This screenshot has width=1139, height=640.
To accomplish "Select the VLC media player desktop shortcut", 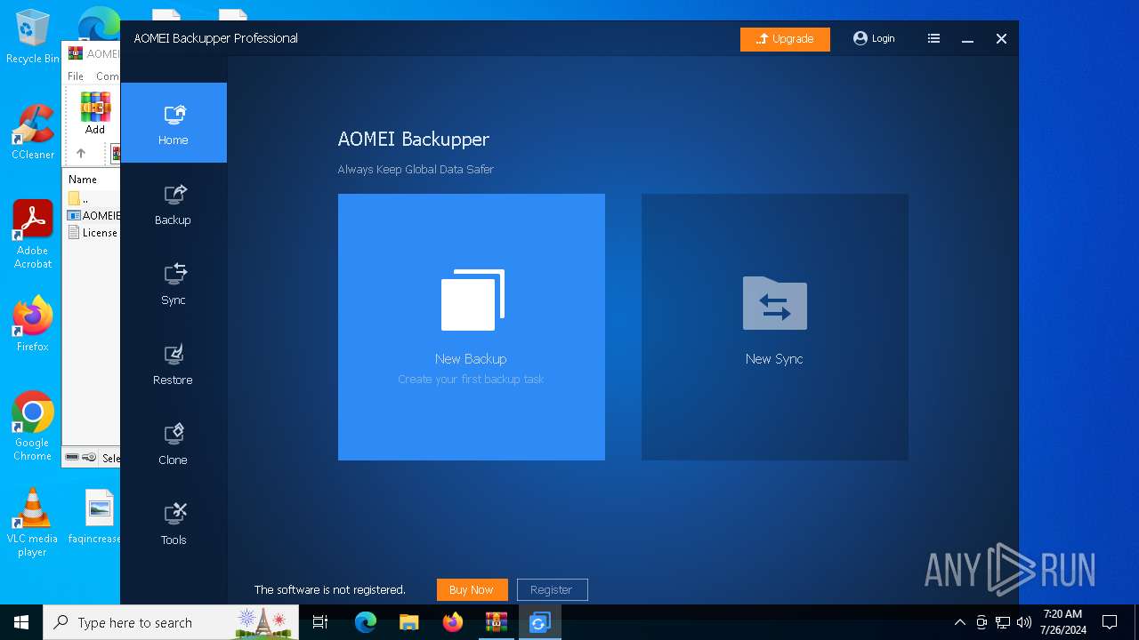I will pos(32,523).
